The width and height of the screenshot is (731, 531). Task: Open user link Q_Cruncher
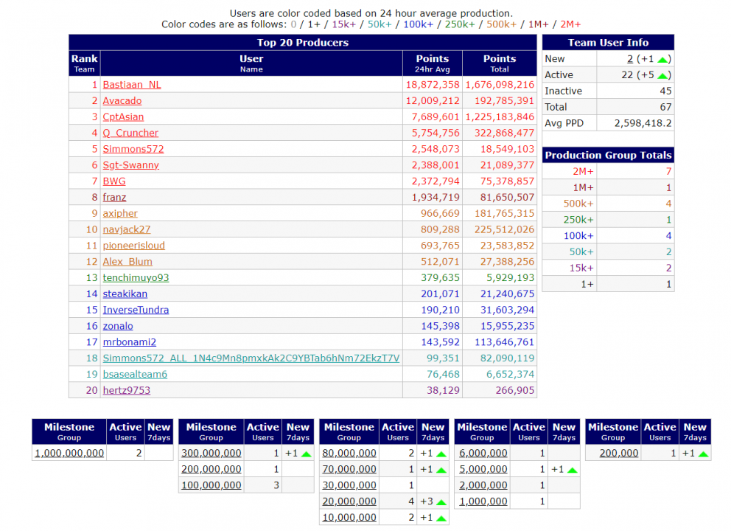click(130, 133)
